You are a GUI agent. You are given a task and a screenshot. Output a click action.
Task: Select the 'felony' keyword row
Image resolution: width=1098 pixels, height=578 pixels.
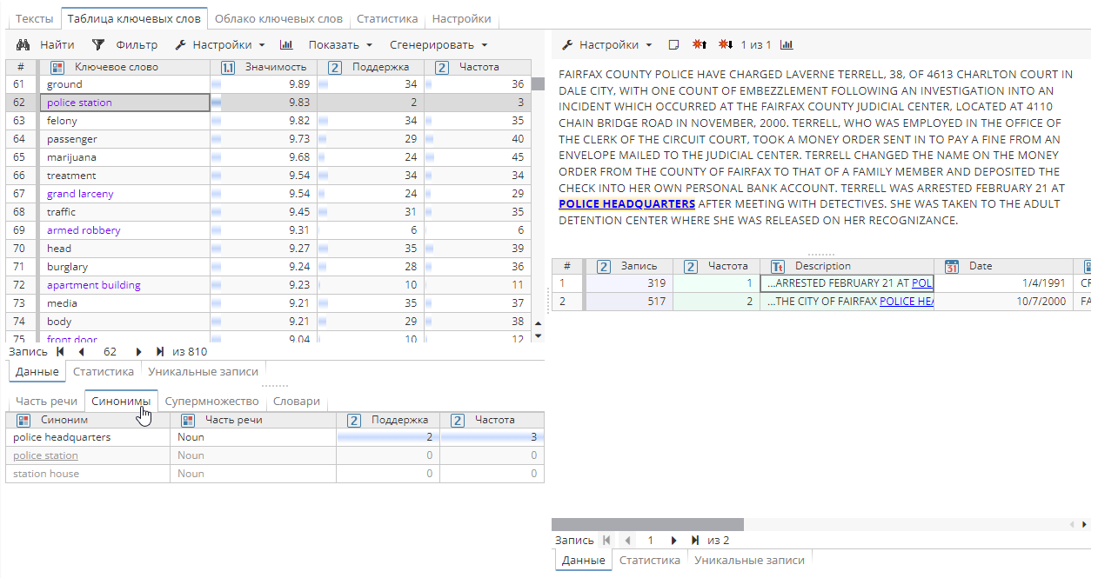(x=268, y=121)
